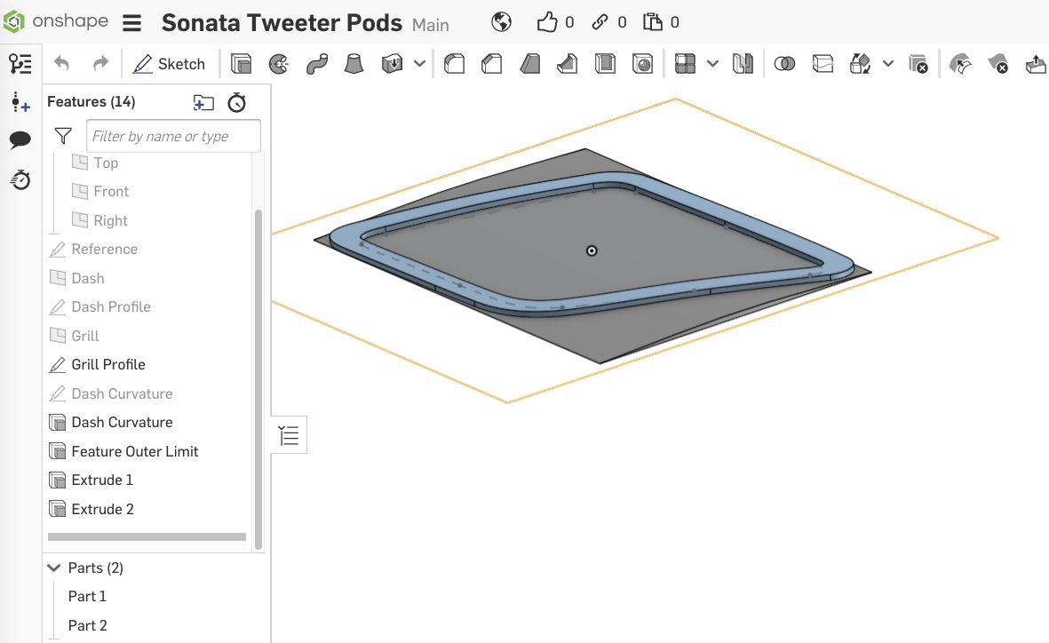Focus the Filter by name or type field
The image size is (1049, 643).
click(173, 136)
